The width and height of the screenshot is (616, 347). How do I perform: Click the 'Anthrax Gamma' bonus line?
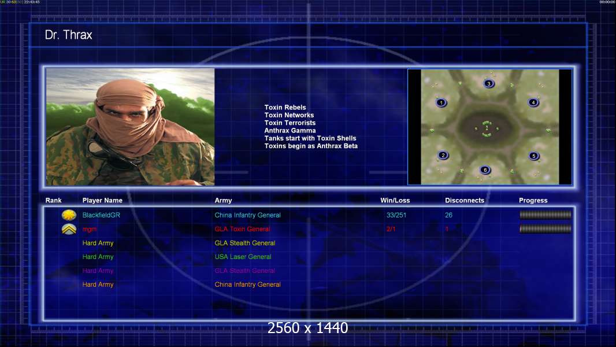pos(290,131)
